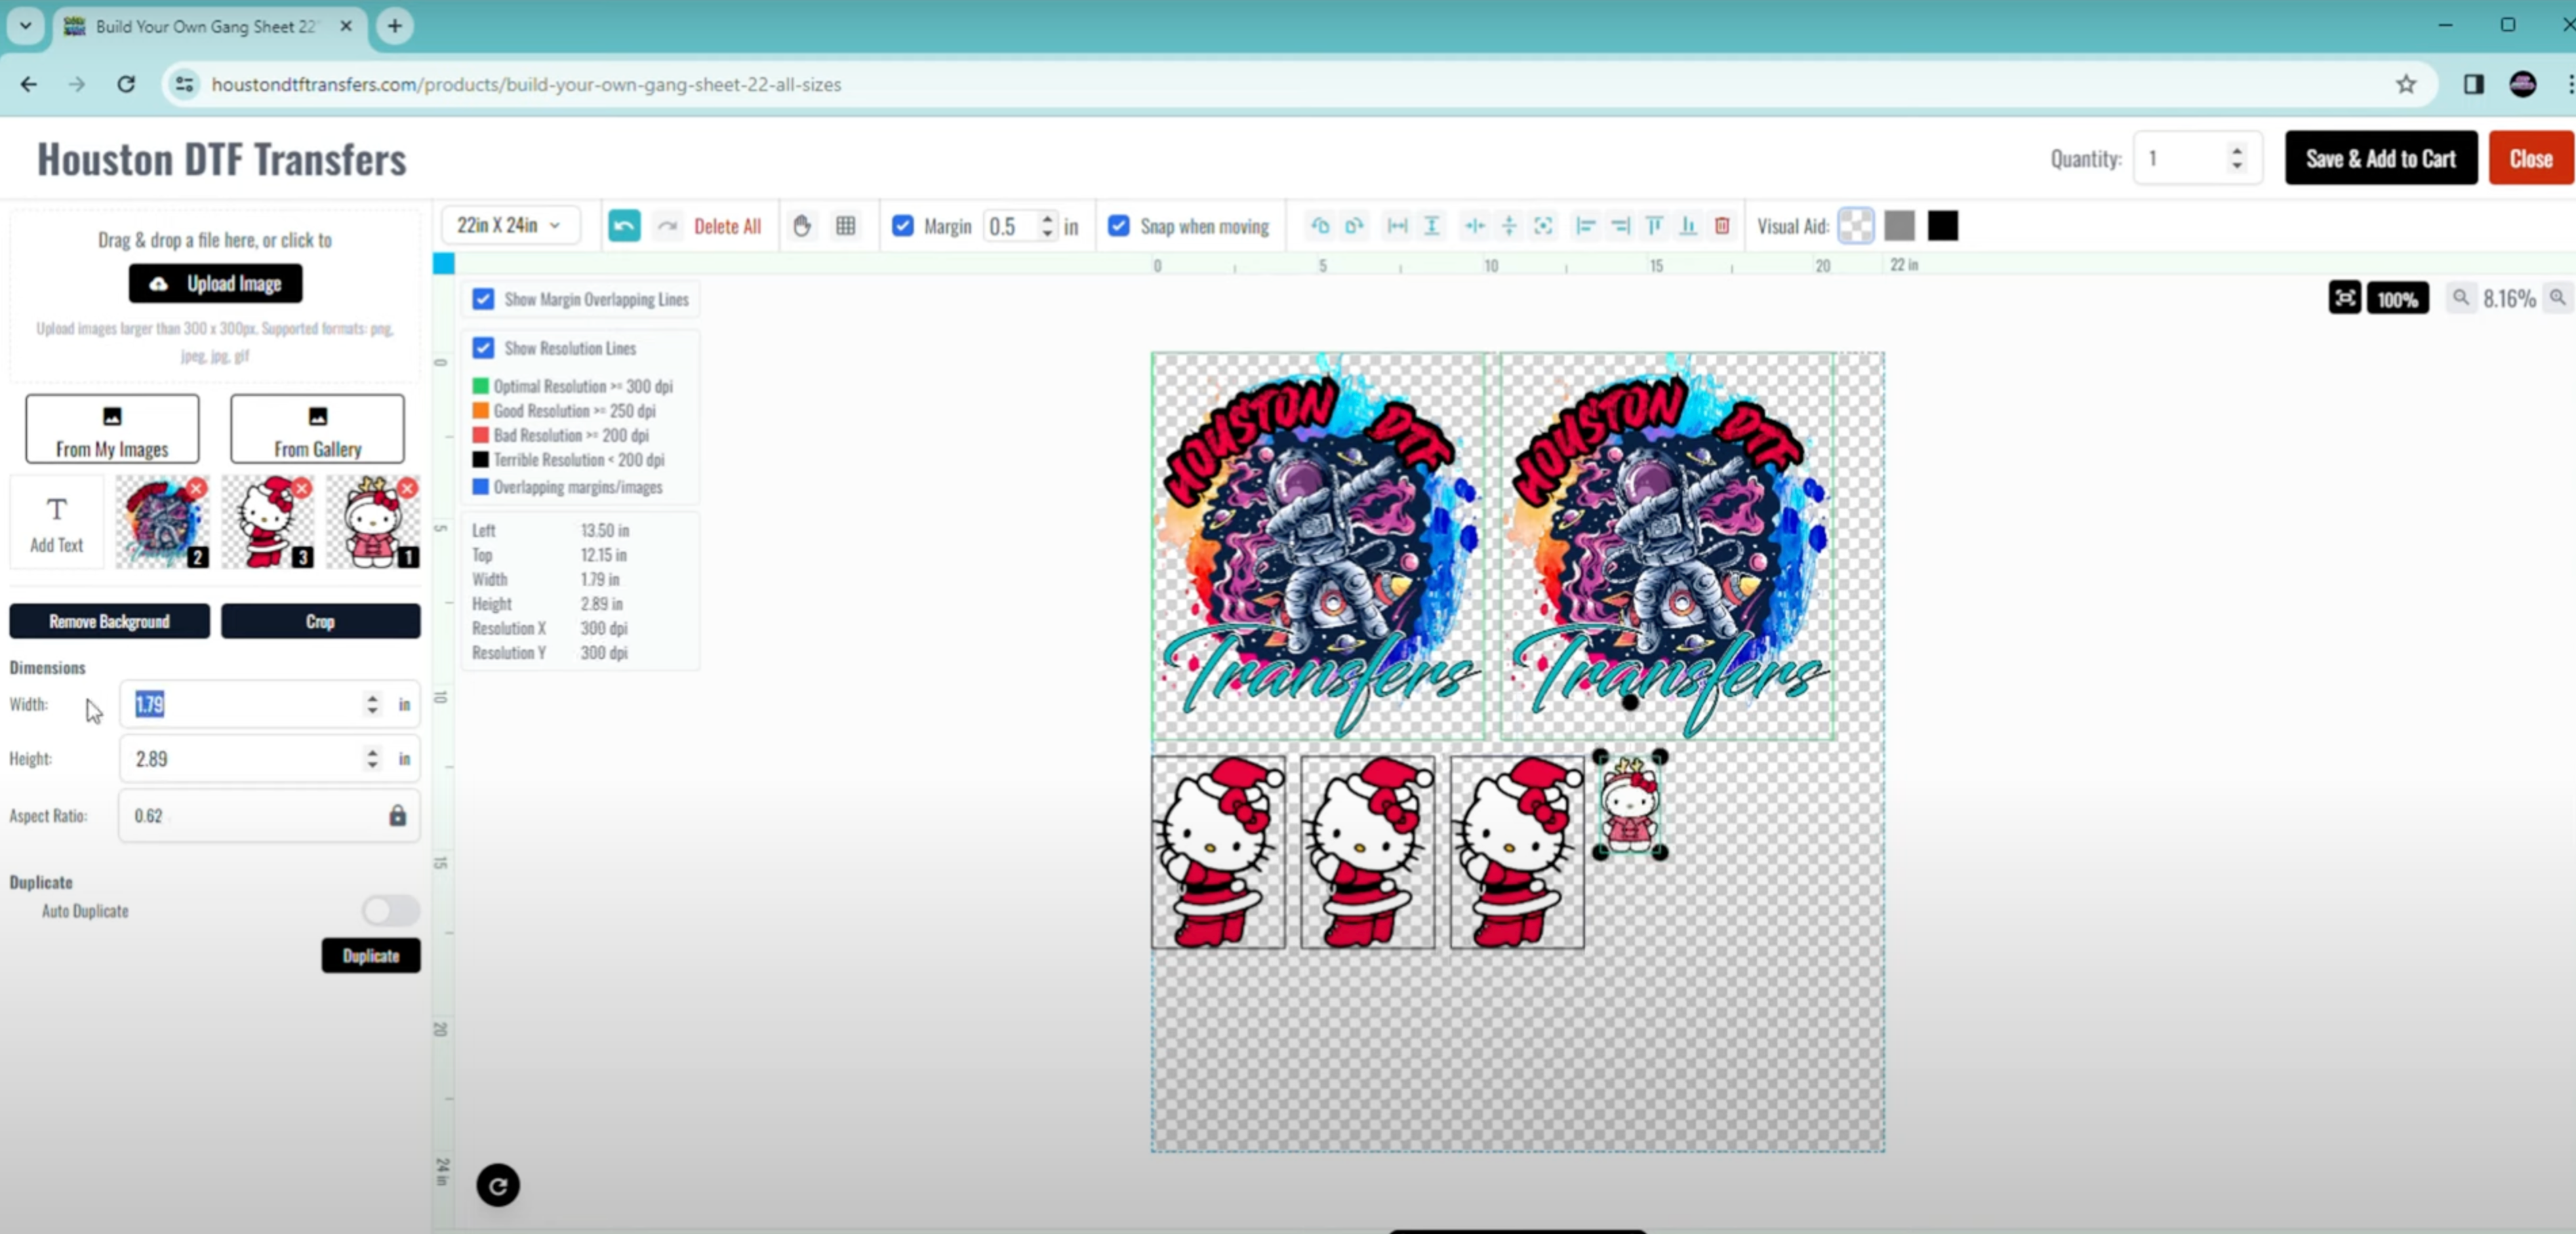The image size is (2576, 1234).
Task: Select the black Visual Aid swatch
Action: point(1943,226)
